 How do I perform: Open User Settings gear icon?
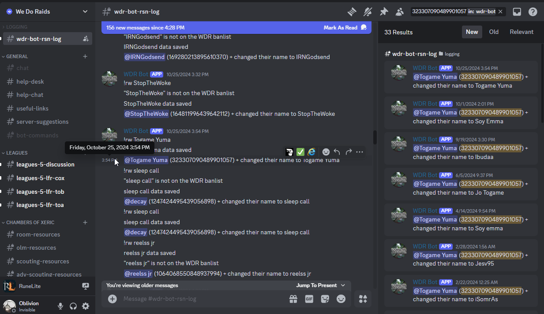86,306
